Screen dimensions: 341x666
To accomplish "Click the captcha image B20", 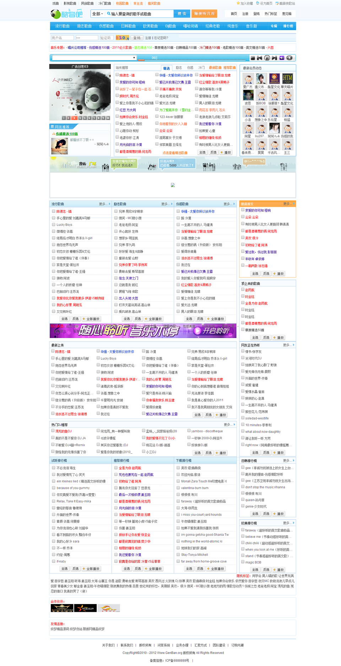I will (x=122, y=38).
